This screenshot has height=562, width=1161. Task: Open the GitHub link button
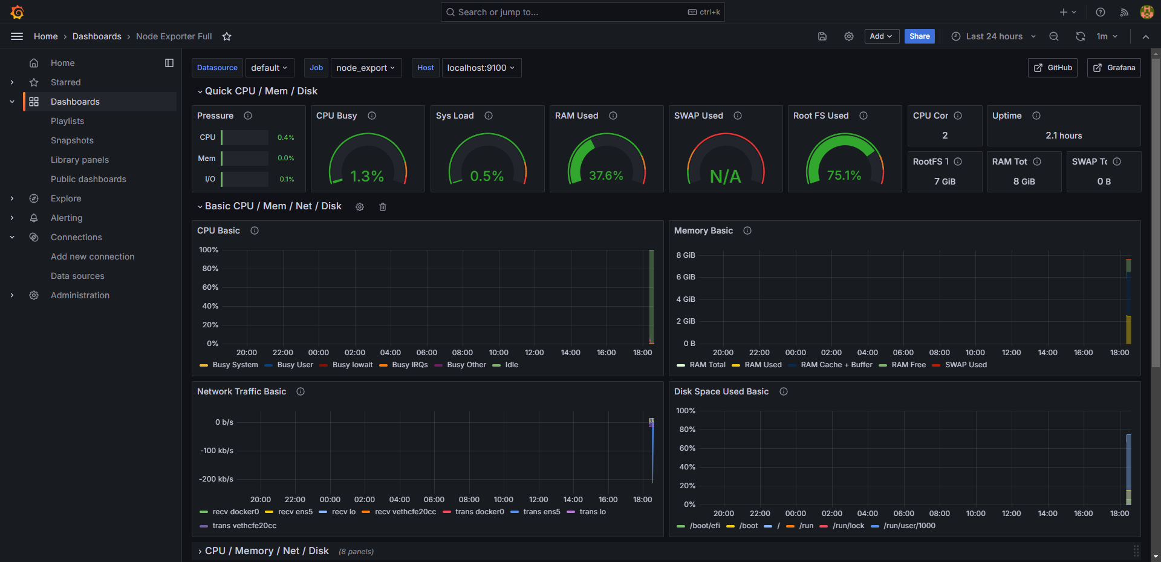pyautogui.click(x=1053, y=68)
